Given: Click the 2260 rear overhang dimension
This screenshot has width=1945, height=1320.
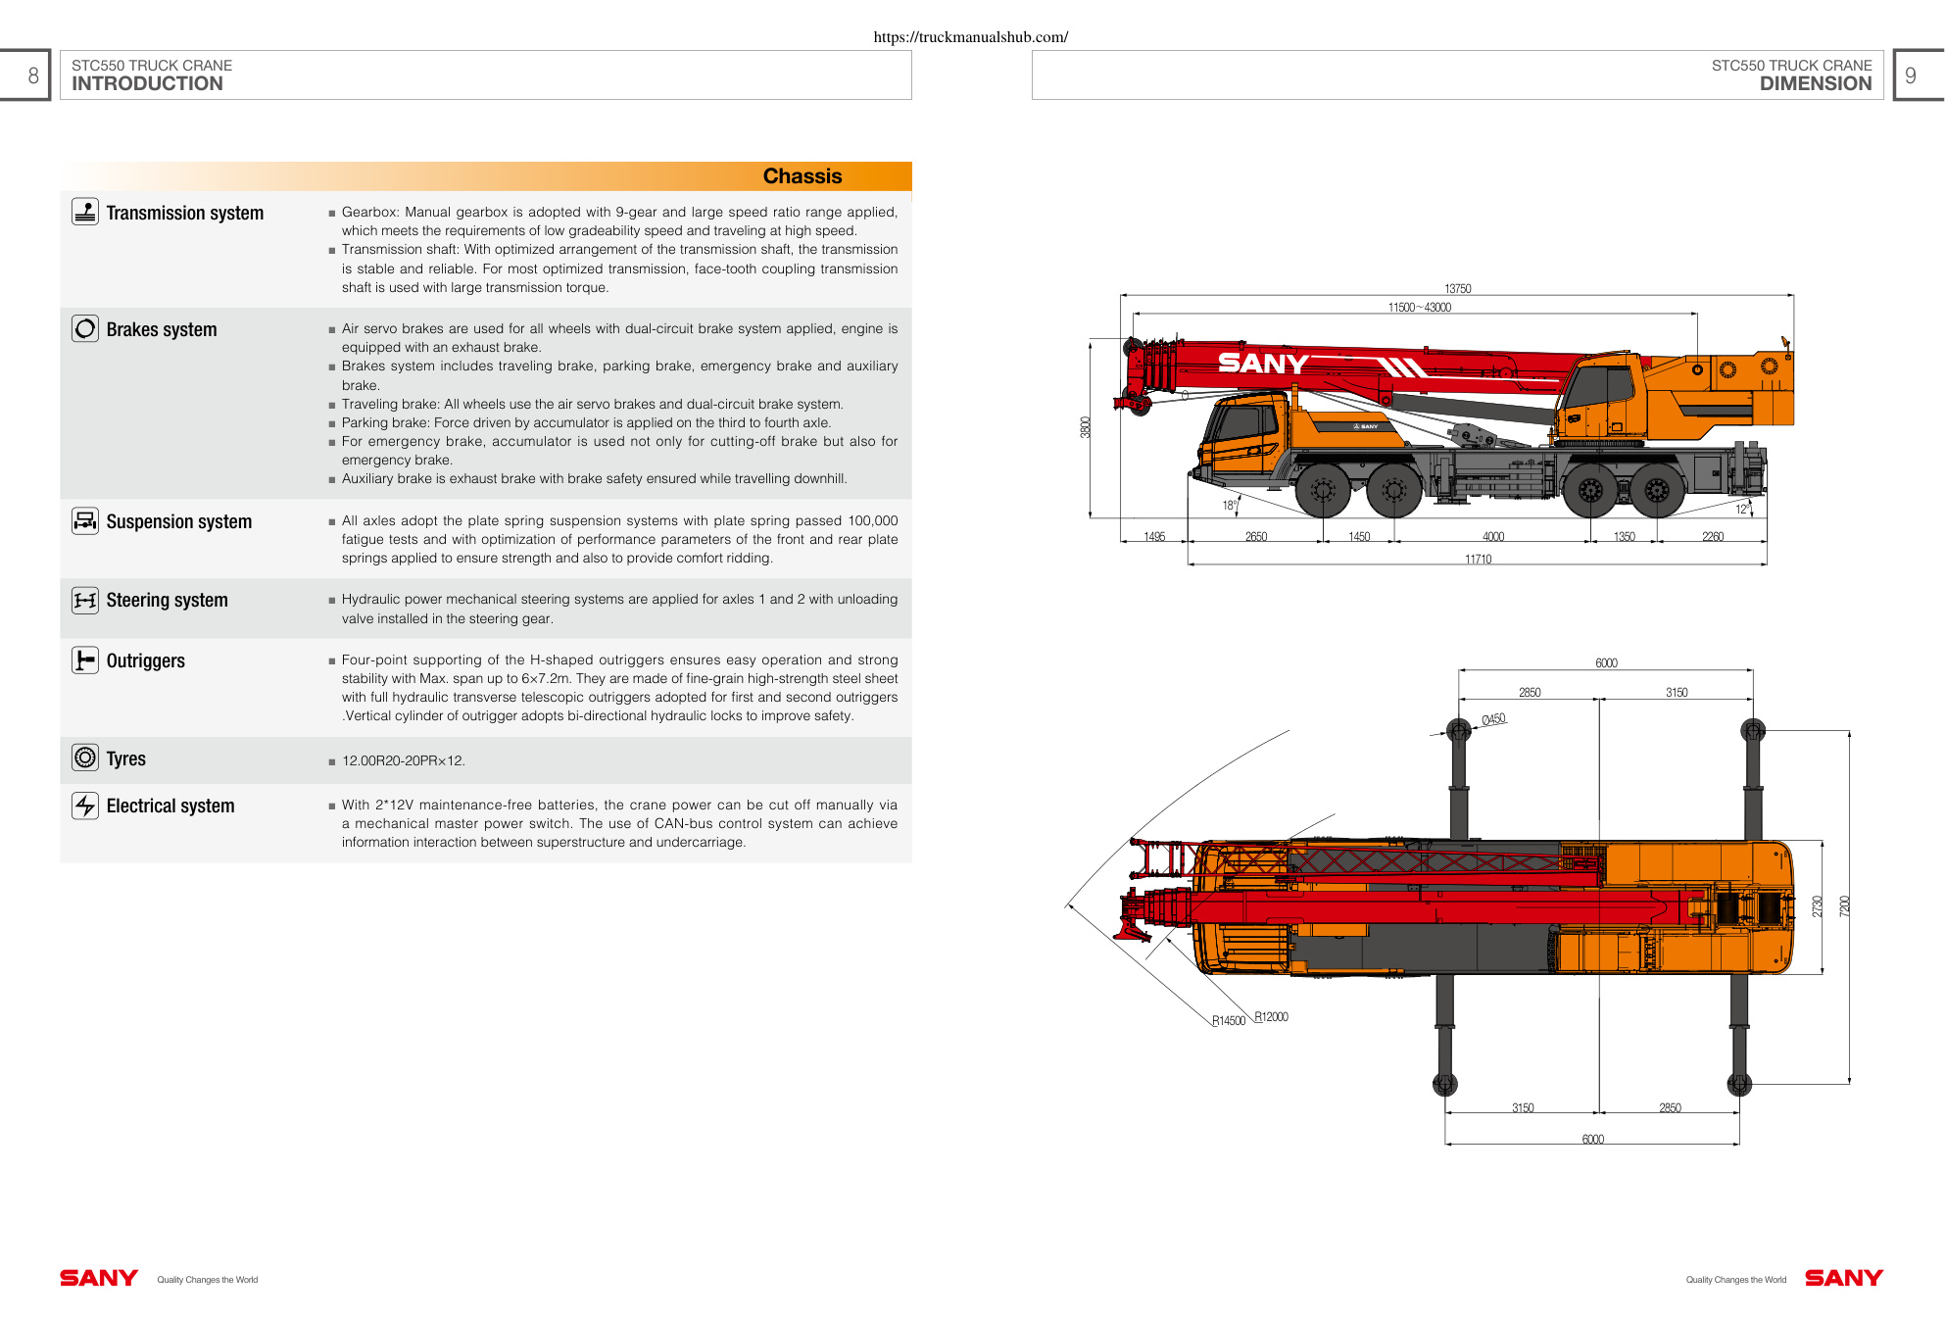Looking at the screenshot, I should click(x=1713, y=537).
